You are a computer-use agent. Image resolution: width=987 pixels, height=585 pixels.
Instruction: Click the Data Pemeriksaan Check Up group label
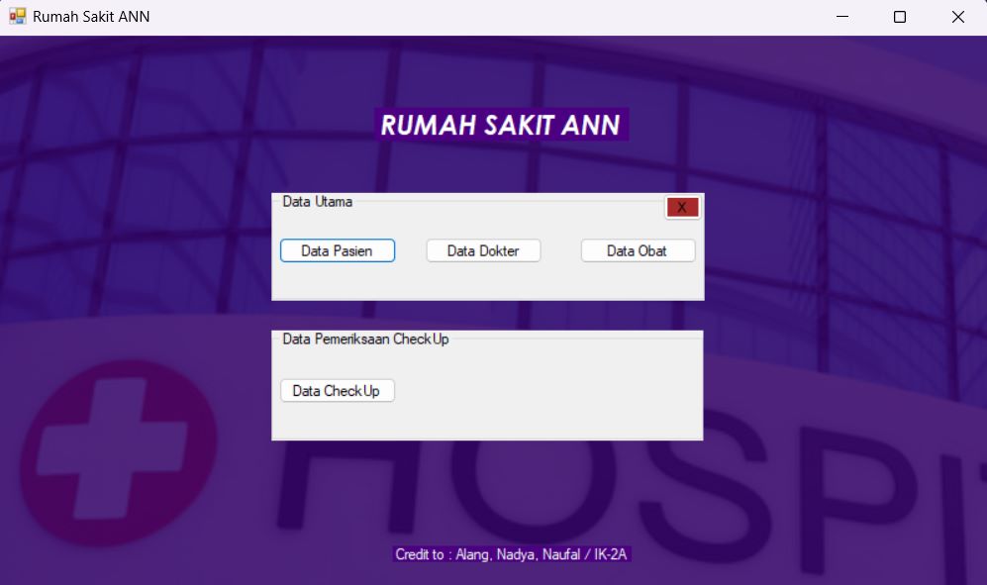365,339
